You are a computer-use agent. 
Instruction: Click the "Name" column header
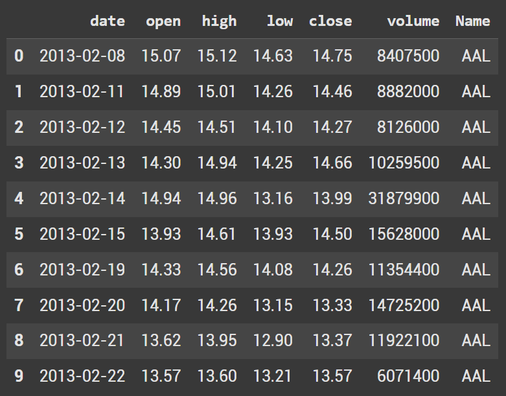(472, 21)
